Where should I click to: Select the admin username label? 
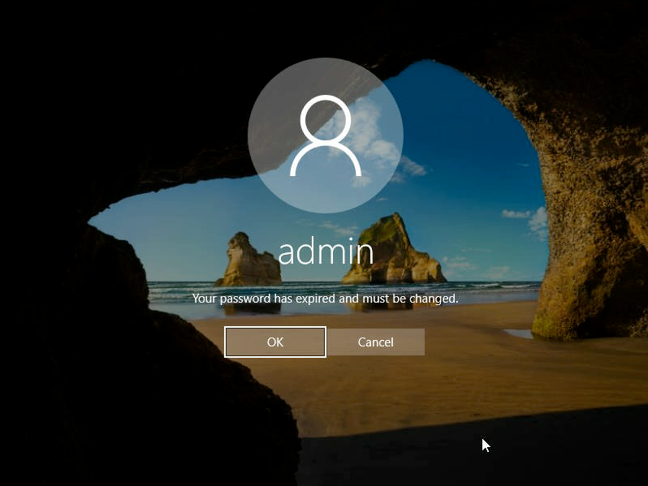325,252
